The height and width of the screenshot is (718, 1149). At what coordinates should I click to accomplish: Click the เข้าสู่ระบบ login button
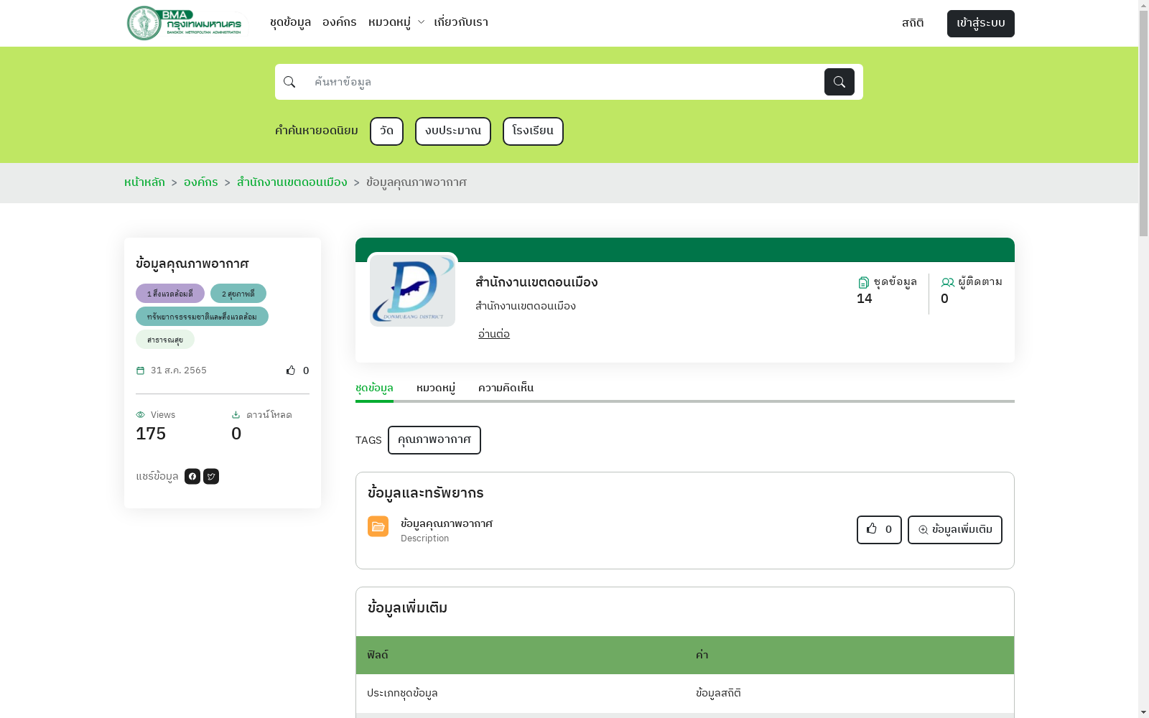click(980, 24)
